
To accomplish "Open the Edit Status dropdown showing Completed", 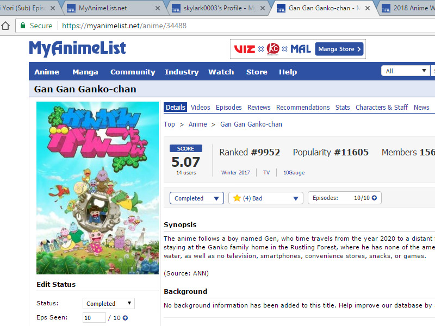I will [x=108, y=304].
